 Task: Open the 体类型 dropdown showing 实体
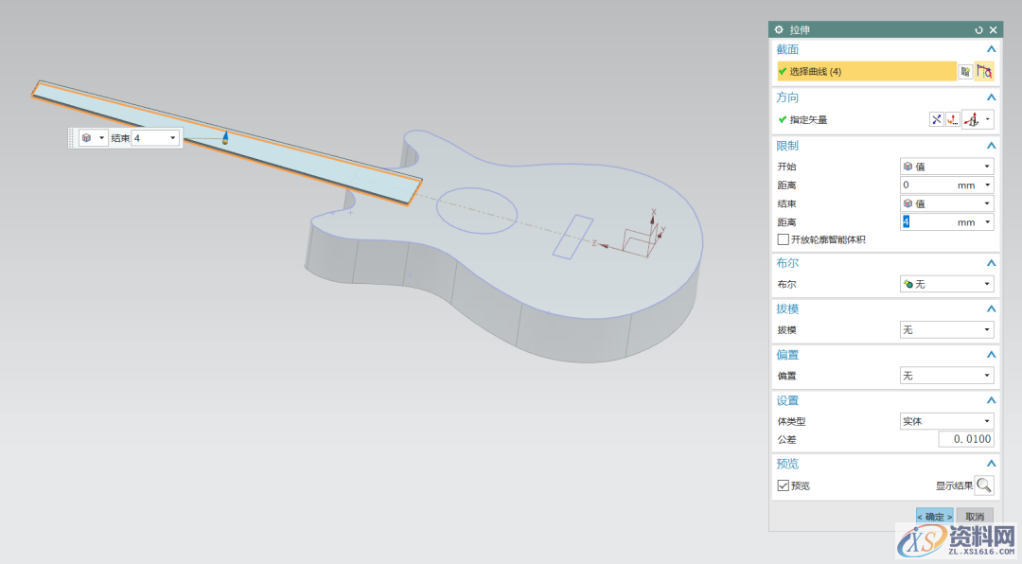[946, 421]
